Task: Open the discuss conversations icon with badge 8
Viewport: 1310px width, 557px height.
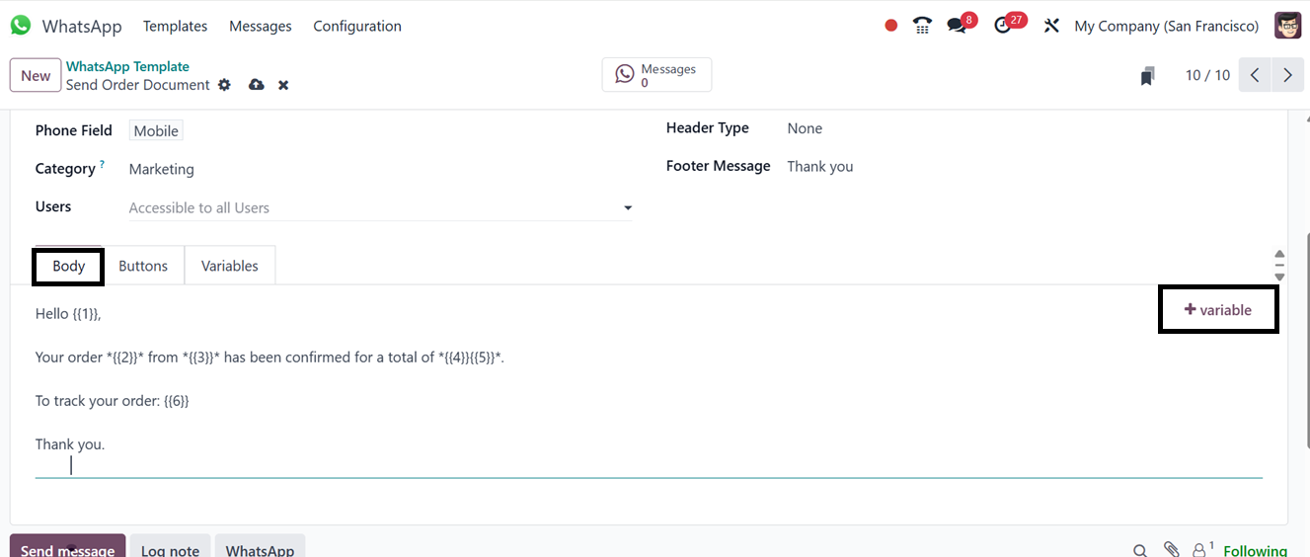Action: 957,26
